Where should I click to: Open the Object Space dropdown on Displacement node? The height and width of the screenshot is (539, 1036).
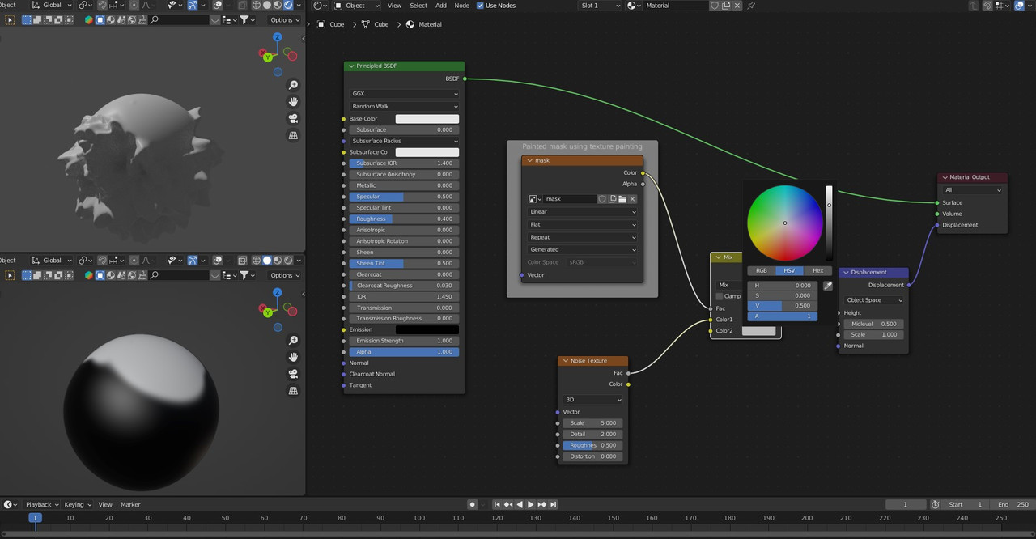873,300
